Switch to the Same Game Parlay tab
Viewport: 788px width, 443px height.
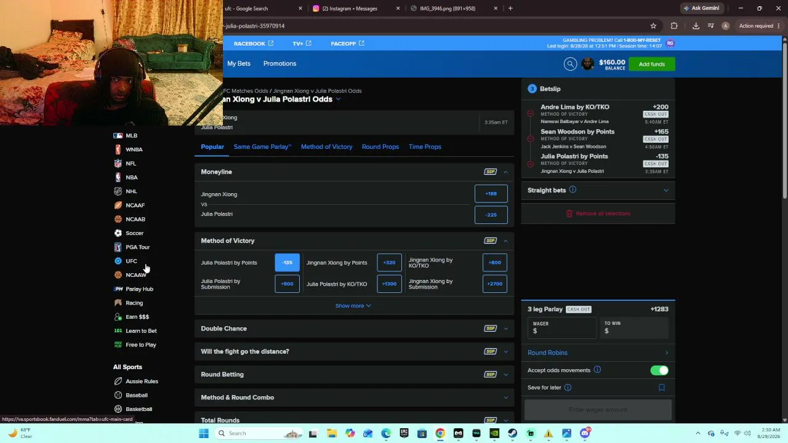pos(262,146)
